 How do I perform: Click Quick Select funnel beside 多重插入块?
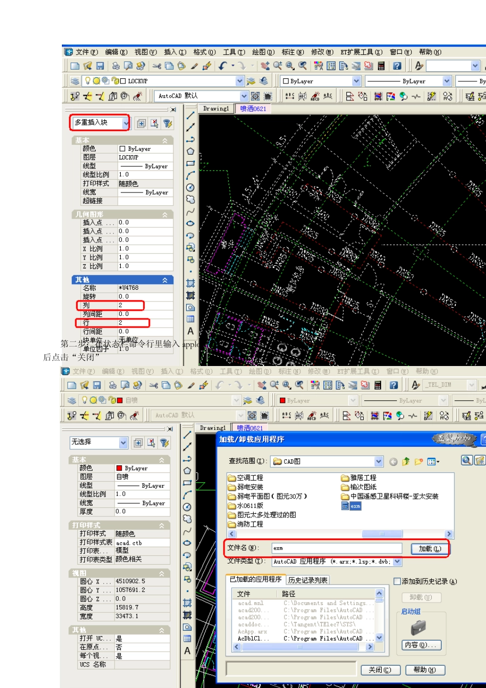(167, 123)
